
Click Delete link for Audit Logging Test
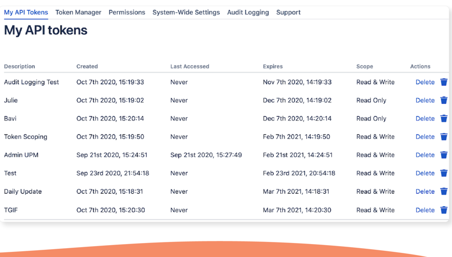pos(425,82)
